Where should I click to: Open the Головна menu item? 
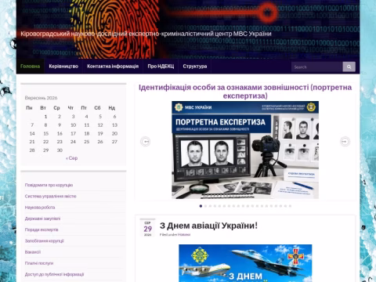tap(31, 67)
